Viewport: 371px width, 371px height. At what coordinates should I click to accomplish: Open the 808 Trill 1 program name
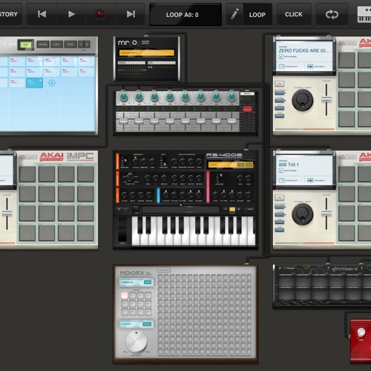[x=289, y=165]
